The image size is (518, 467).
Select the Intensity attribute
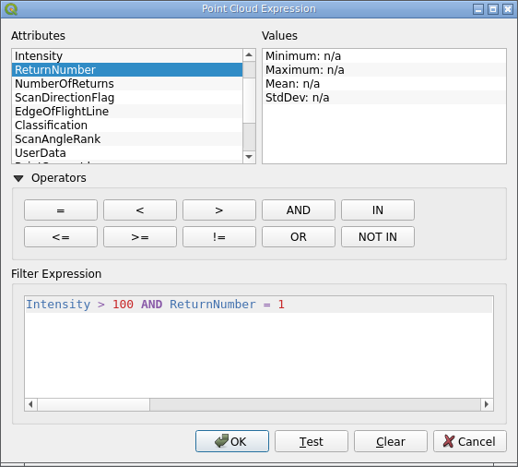click(127, 56)
